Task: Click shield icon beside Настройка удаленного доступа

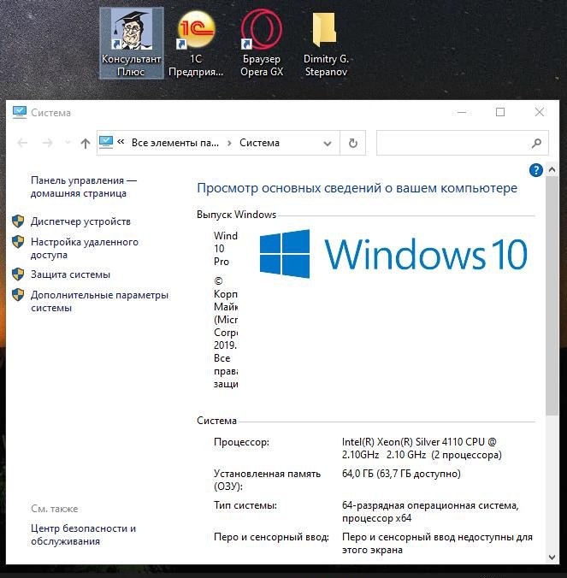Action: click(x=18, y=242)
